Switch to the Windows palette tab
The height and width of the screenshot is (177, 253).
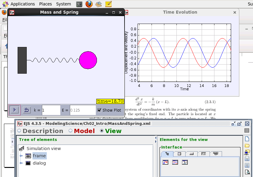(179, 154)
